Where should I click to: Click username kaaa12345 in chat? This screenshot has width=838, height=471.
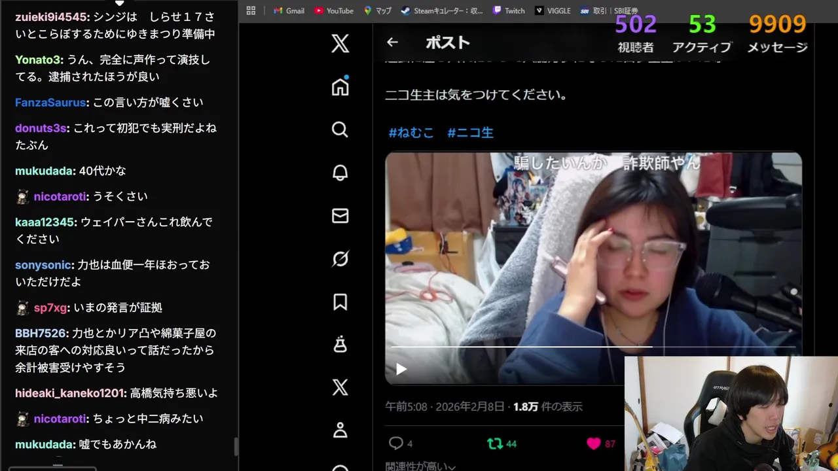45,222
